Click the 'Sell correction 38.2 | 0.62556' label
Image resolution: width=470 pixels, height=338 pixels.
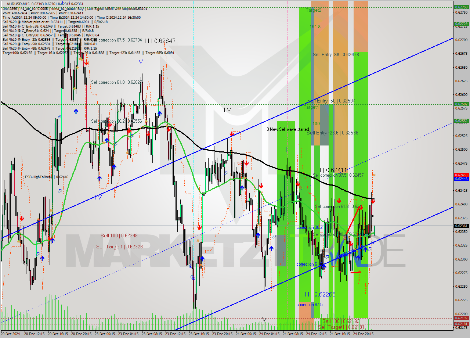116,121
